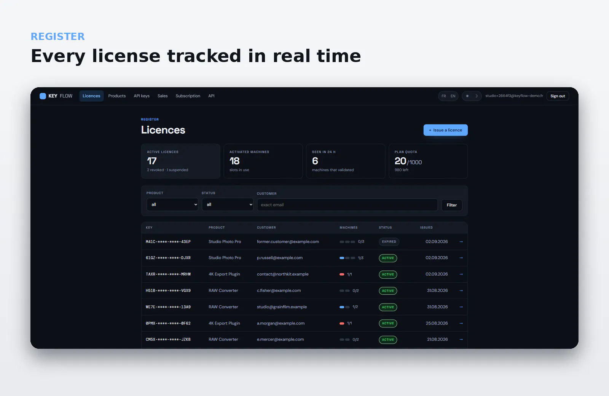Click ACTIVE badge for p.russell@example.com row
This screenshot has width=609, height=396.
388,258
